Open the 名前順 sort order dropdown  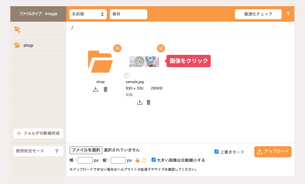tap(88, 14)
